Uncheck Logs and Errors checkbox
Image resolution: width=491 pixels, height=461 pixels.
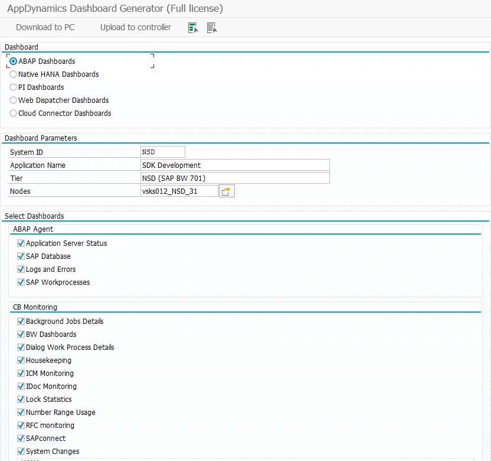(21, 270)
